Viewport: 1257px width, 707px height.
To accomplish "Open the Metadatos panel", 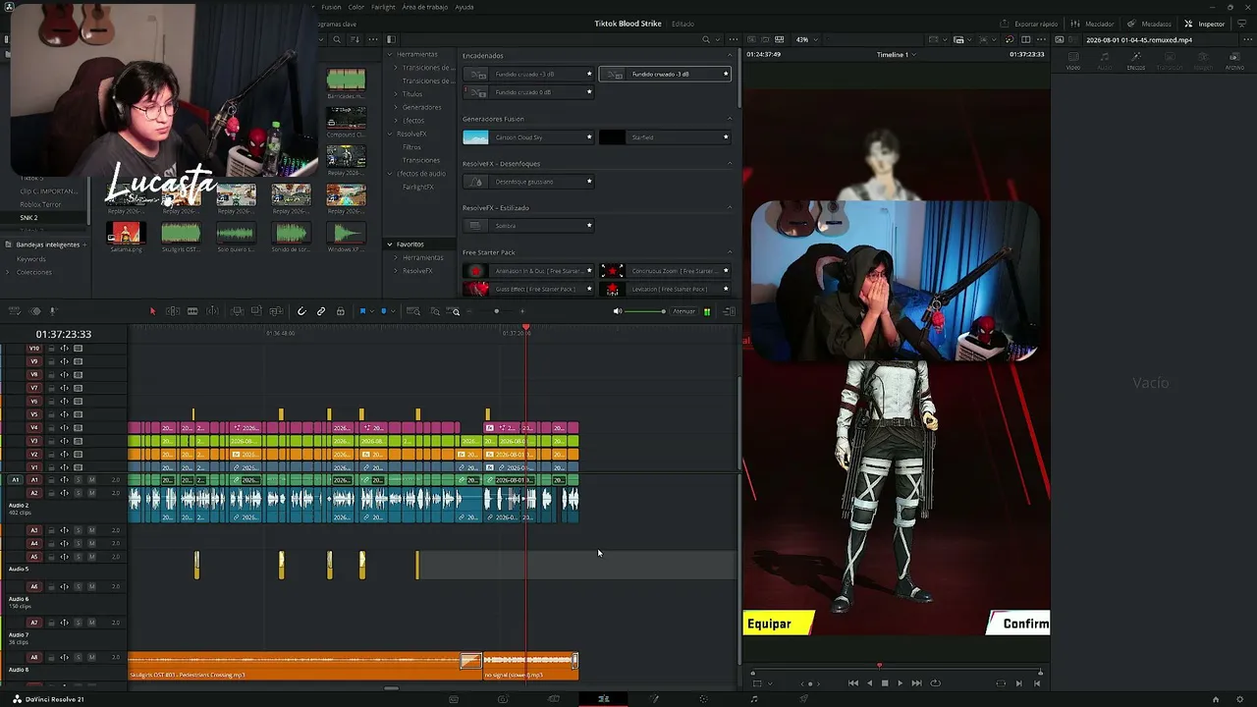I will (1150, 24).
